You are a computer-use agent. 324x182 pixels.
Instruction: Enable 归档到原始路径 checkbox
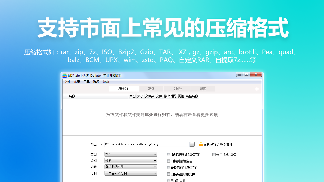(168, 161)
